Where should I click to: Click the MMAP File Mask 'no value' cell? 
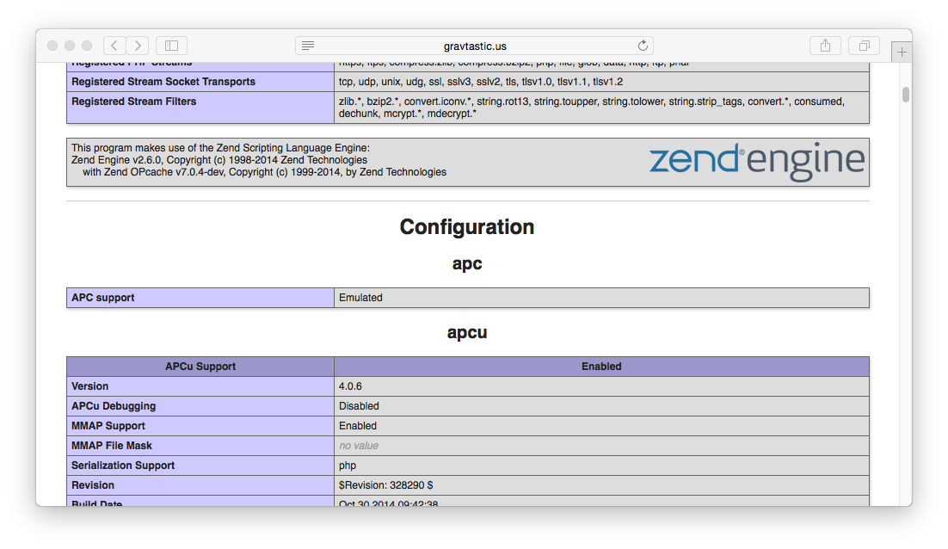point(359,446)
